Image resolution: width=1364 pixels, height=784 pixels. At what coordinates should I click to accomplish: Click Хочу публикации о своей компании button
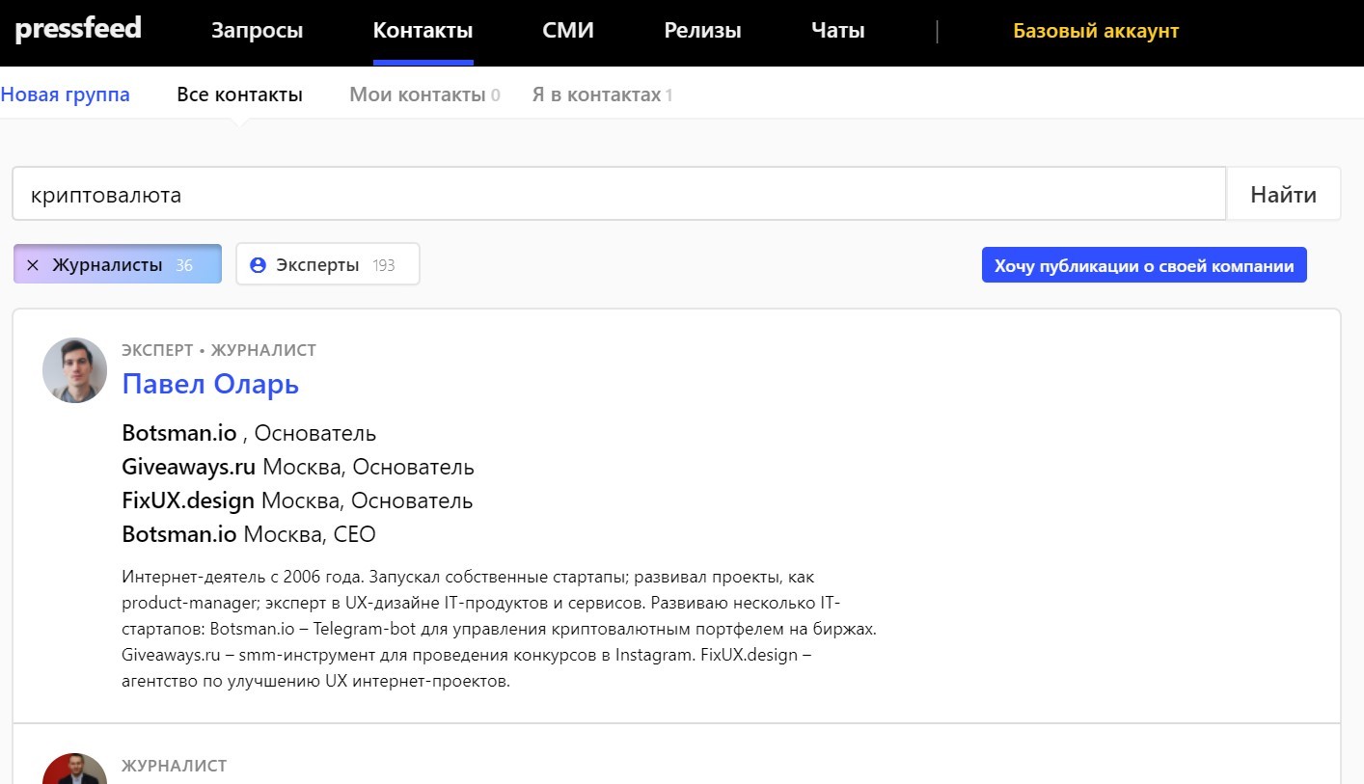click(x=1144, y=266)
